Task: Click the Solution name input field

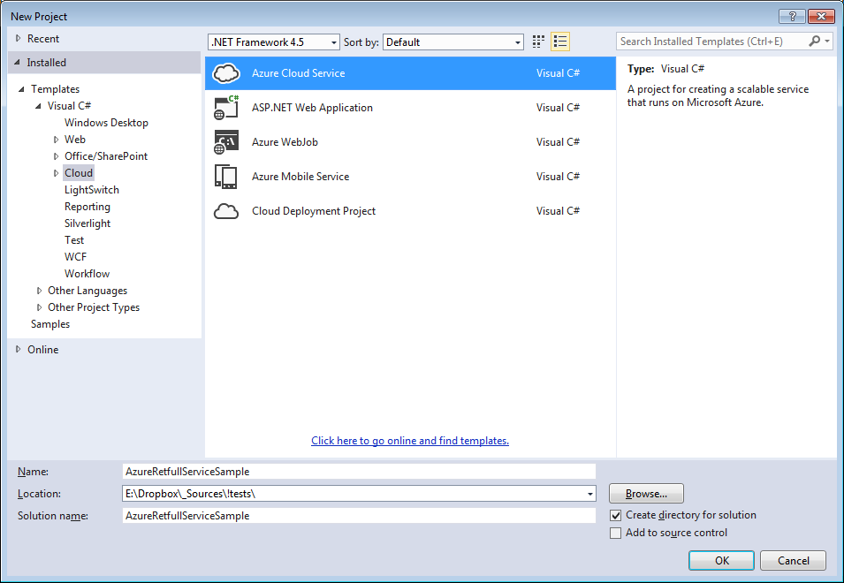Action: click(359, 516)
